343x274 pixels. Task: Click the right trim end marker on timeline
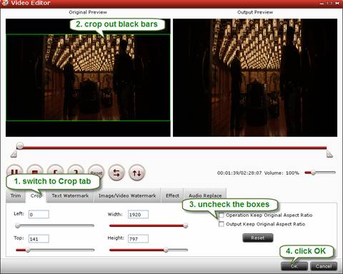[329, 154]
